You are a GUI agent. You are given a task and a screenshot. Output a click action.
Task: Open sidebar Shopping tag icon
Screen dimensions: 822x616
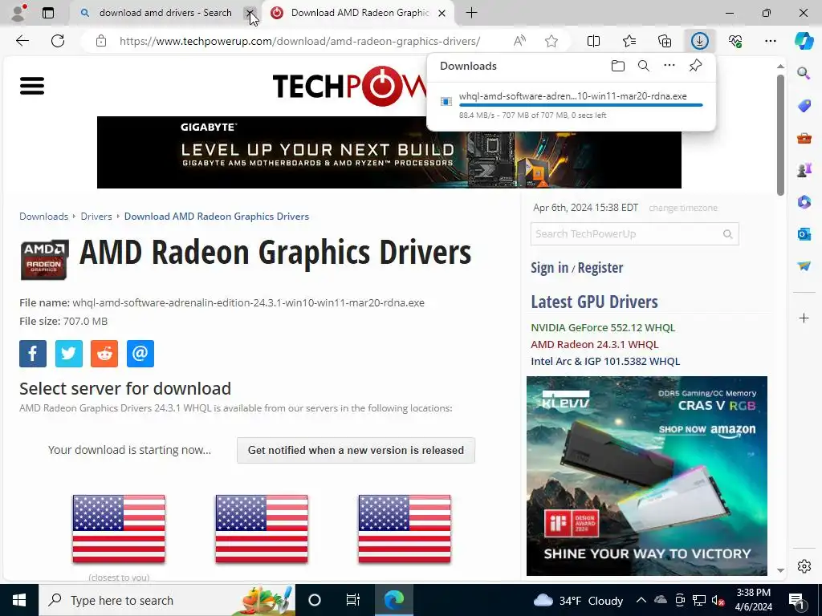tap(804, 106)
